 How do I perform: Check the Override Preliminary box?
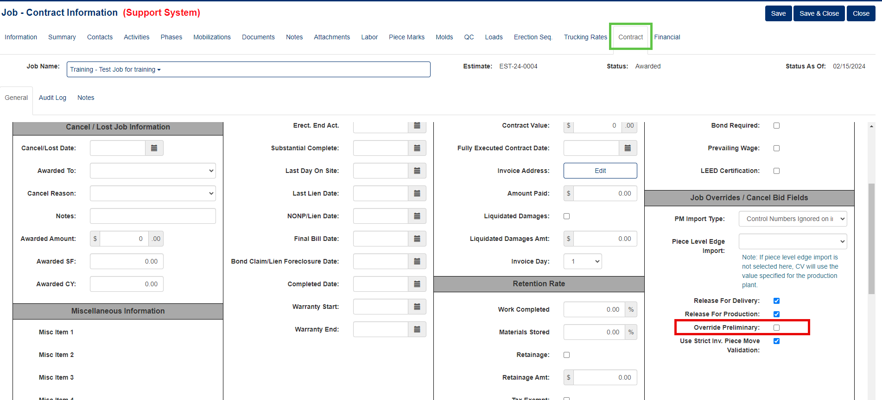click(x=777, y=327)
